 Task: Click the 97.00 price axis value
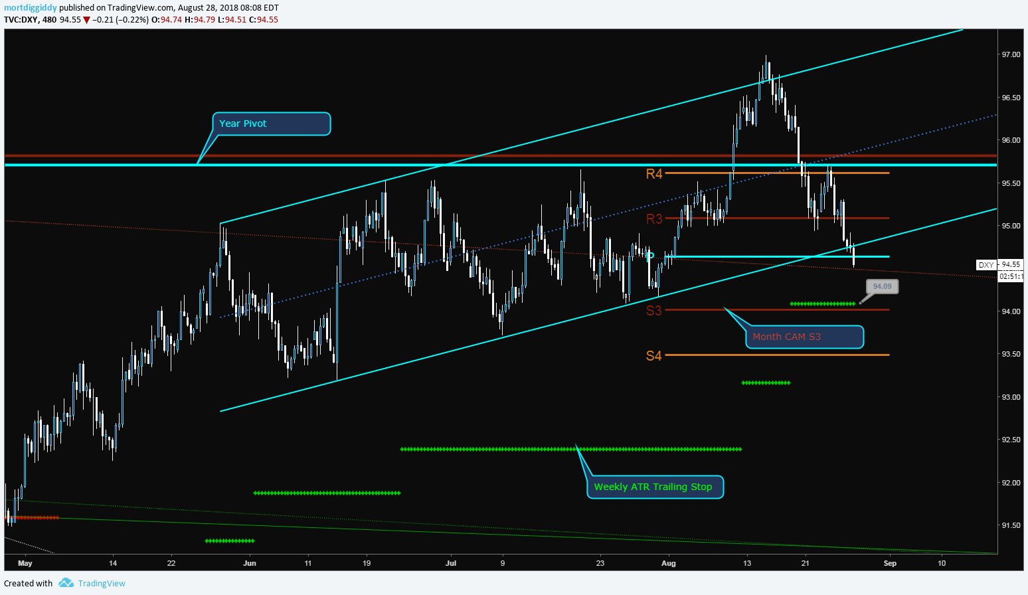tap(1011, 54)
